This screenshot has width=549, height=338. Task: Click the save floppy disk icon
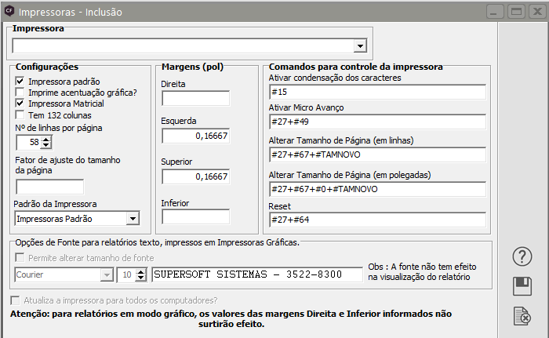click(522, 286)
